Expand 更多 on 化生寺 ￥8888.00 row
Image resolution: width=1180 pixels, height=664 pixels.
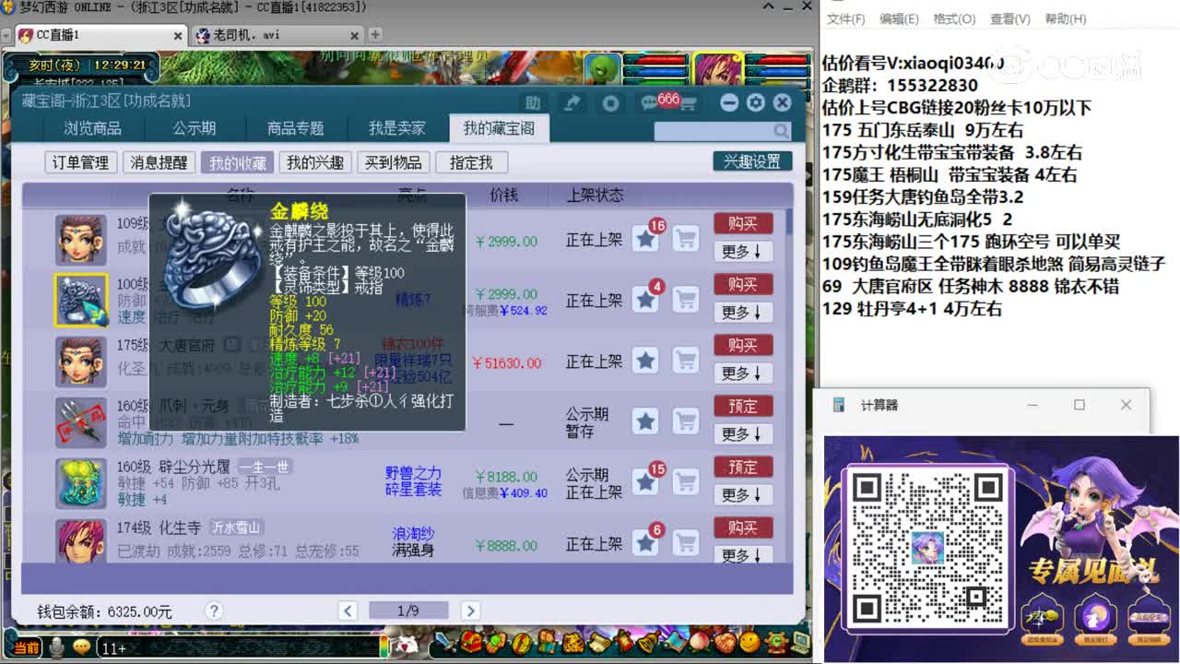(x=742, y=555)
